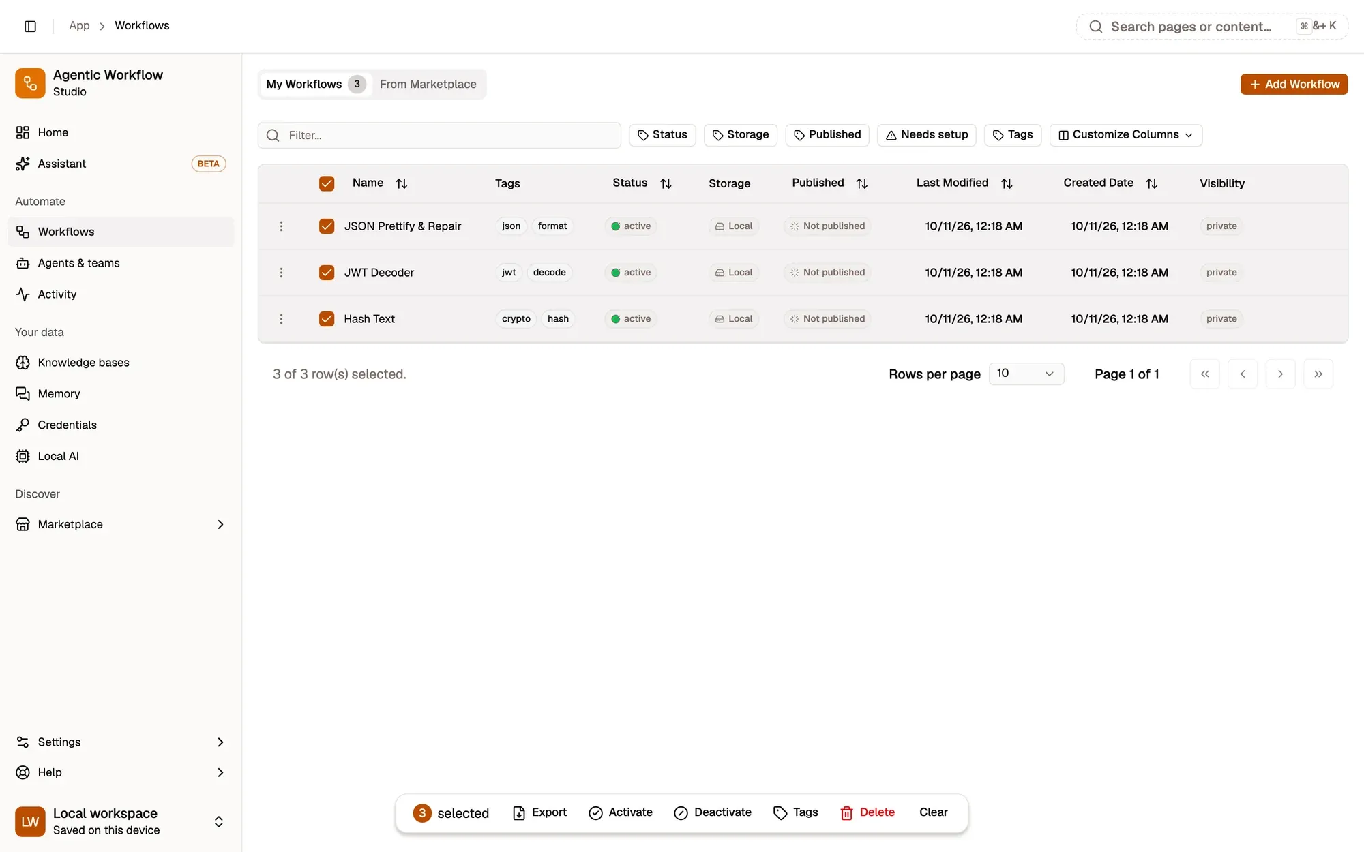1364x852 pixels.
Task: Toggle the sidebar panel icon
Action: pyautogui.click(x=30, y=26)
